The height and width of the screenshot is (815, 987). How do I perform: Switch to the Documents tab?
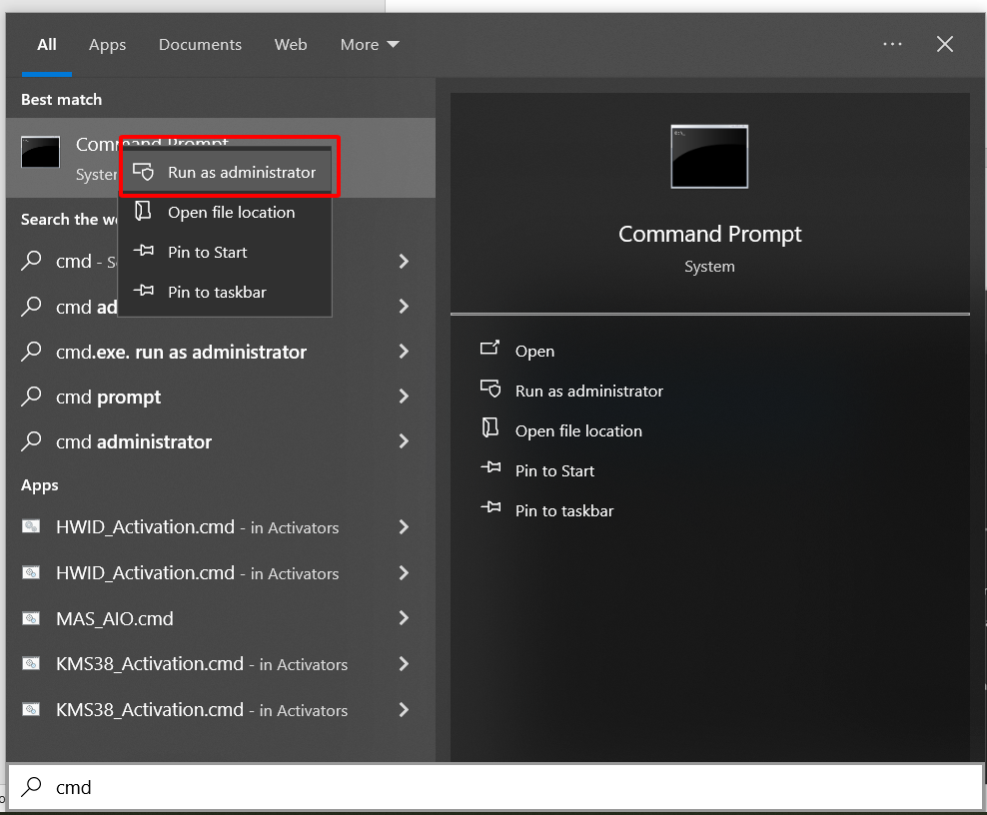[x=200, y=45]
